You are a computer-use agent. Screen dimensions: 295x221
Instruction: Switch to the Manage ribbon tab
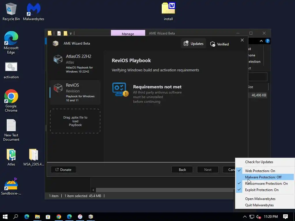pos(128,33)
